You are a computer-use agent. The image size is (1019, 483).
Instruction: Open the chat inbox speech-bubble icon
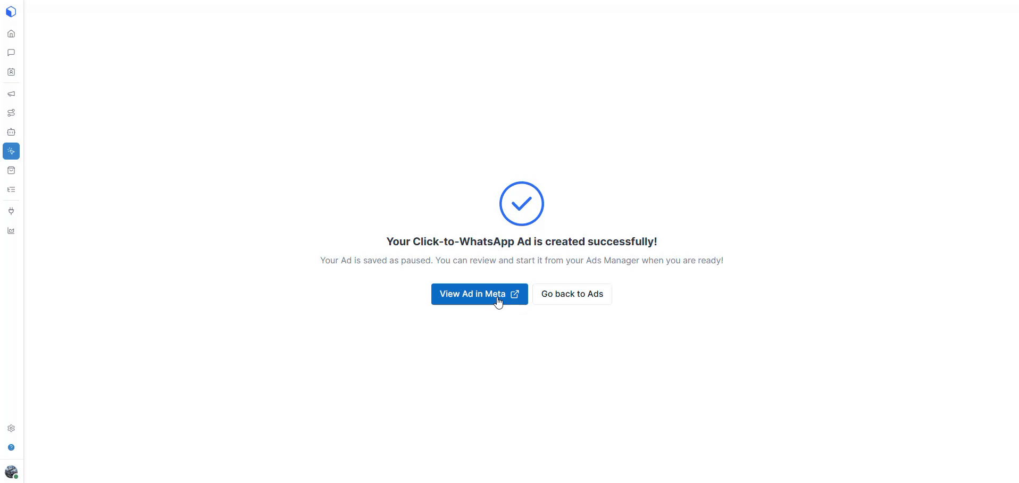pyautogui.click(x=11, y=53)
